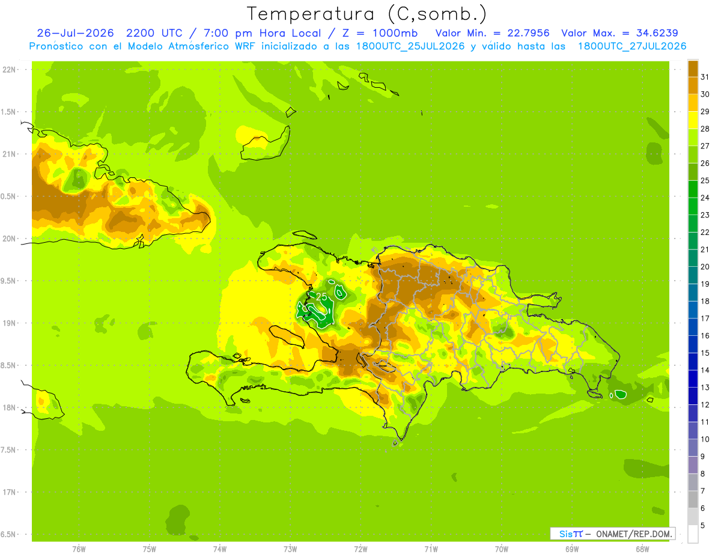This screenshot has width=721, height=557.
Task: Click the "75W" longitude axis label
Action: pyautogui.click(x=150, y=549)
